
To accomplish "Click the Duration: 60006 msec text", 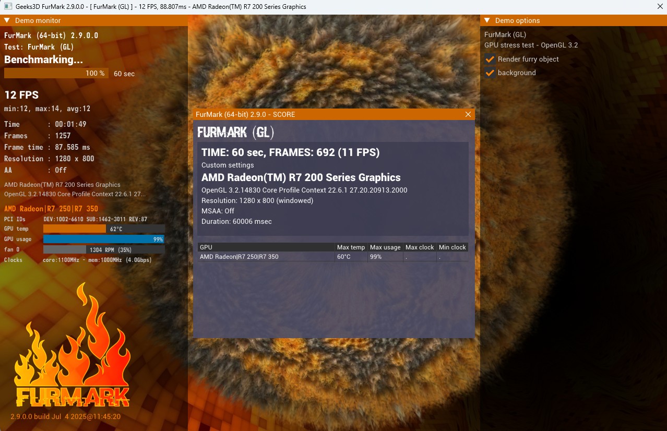I will click(236, 222).
